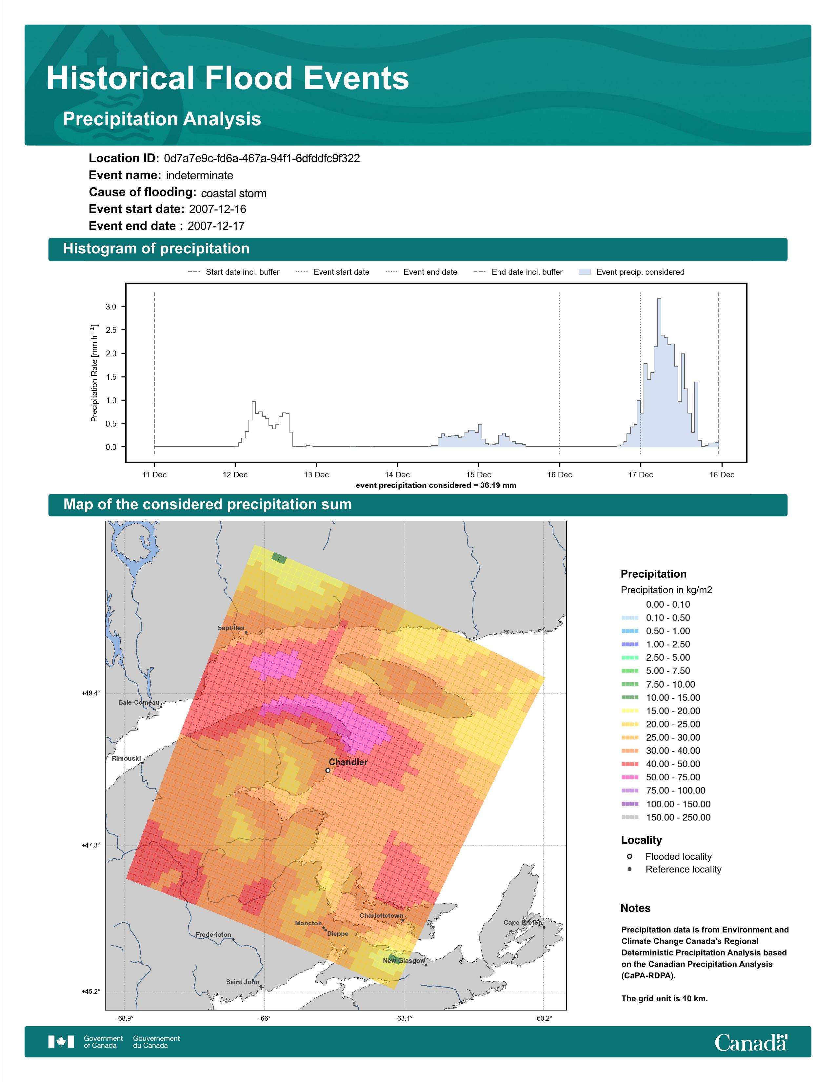Image resolution: width=836 pixels, height=1082 pixels.
Task: Click the '18 Dec' axis label
Action: coord(722,475)
